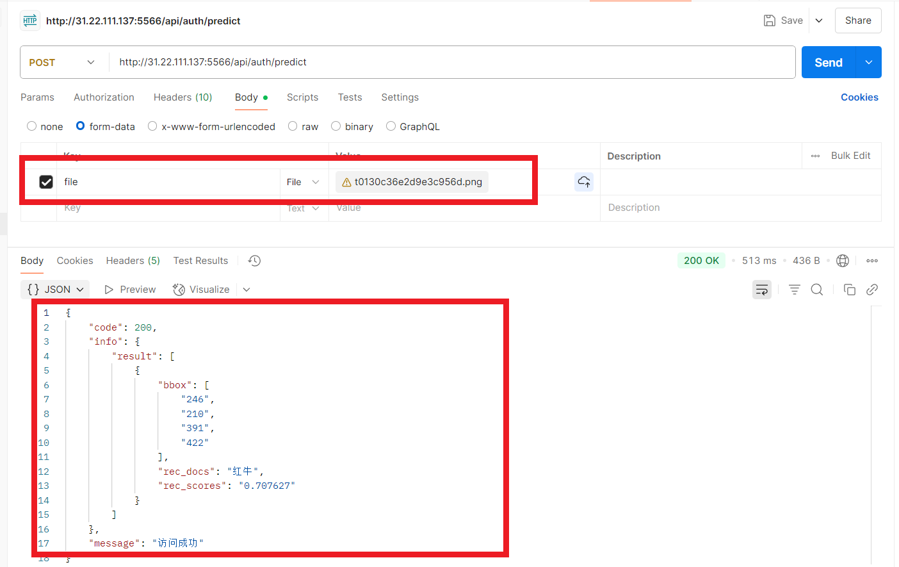Click the filter response icon
The image size is (899, 567).
click(x=794, y=290)
